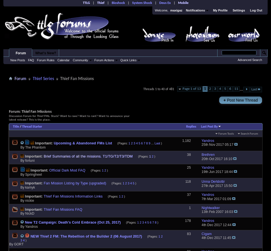Go to page 2 in the top pagination

click(210, 89)
